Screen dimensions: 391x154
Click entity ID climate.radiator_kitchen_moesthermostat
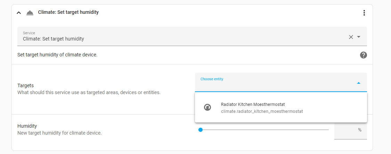262,111
